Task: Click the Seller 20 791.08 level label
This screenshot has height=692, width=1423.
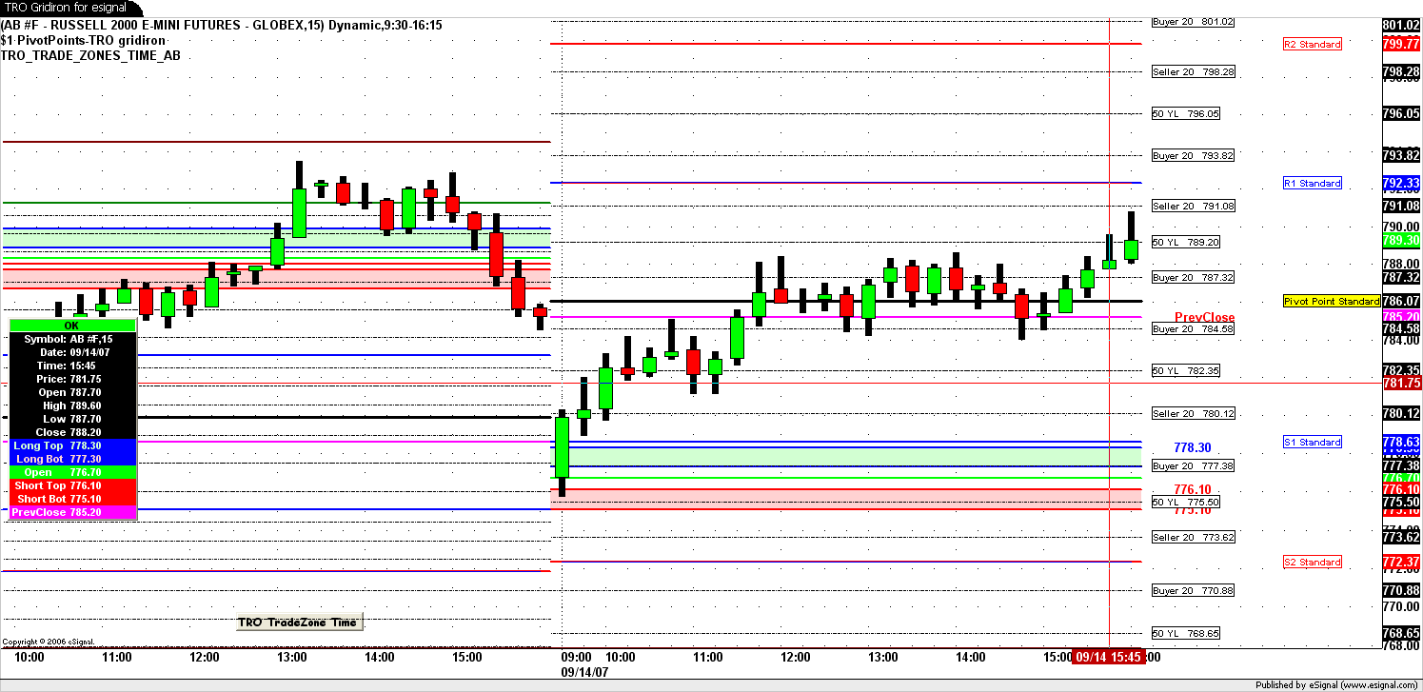Action: click(1193, 206)
